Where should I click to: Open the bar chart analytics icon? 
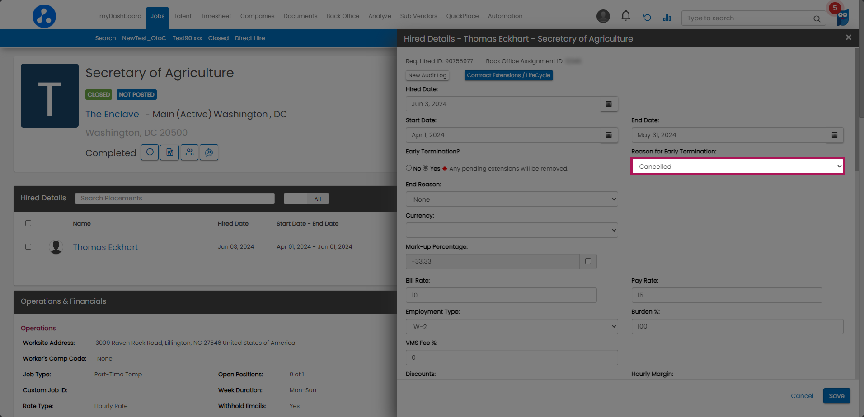point(667,18)
